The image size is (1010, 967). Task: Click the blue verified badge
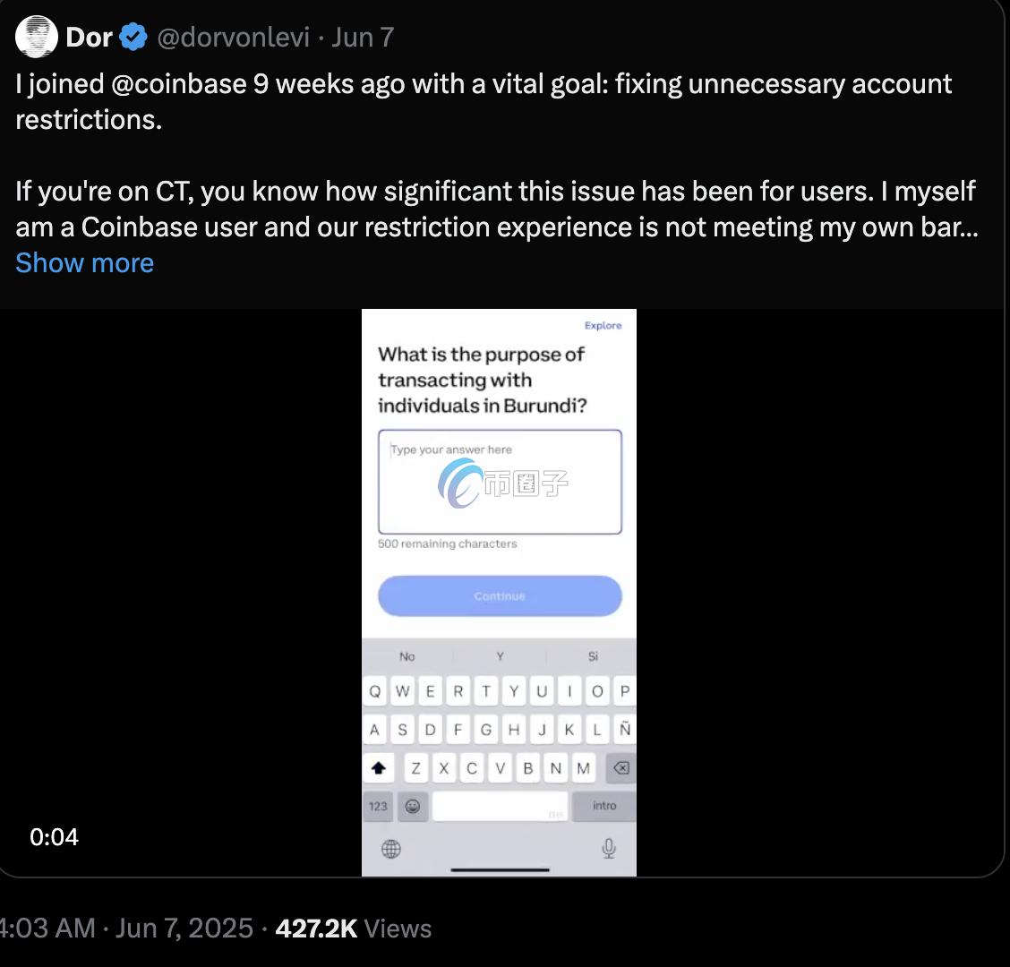133,38
